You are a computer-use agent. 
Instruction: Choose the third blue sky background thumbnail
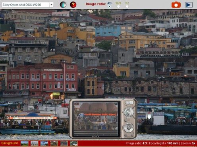click(x=44, y=143)
